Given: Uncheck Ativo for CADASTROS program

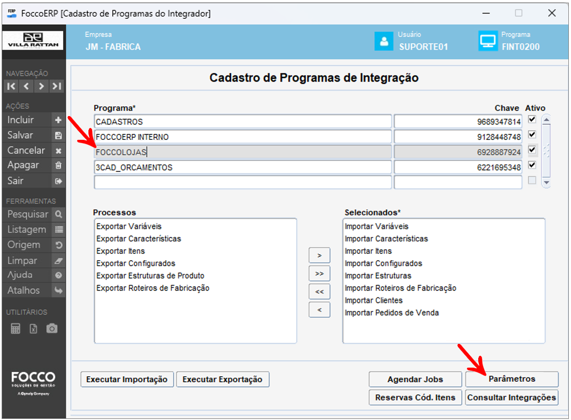Looking at the screenshot, I should 532,119.
